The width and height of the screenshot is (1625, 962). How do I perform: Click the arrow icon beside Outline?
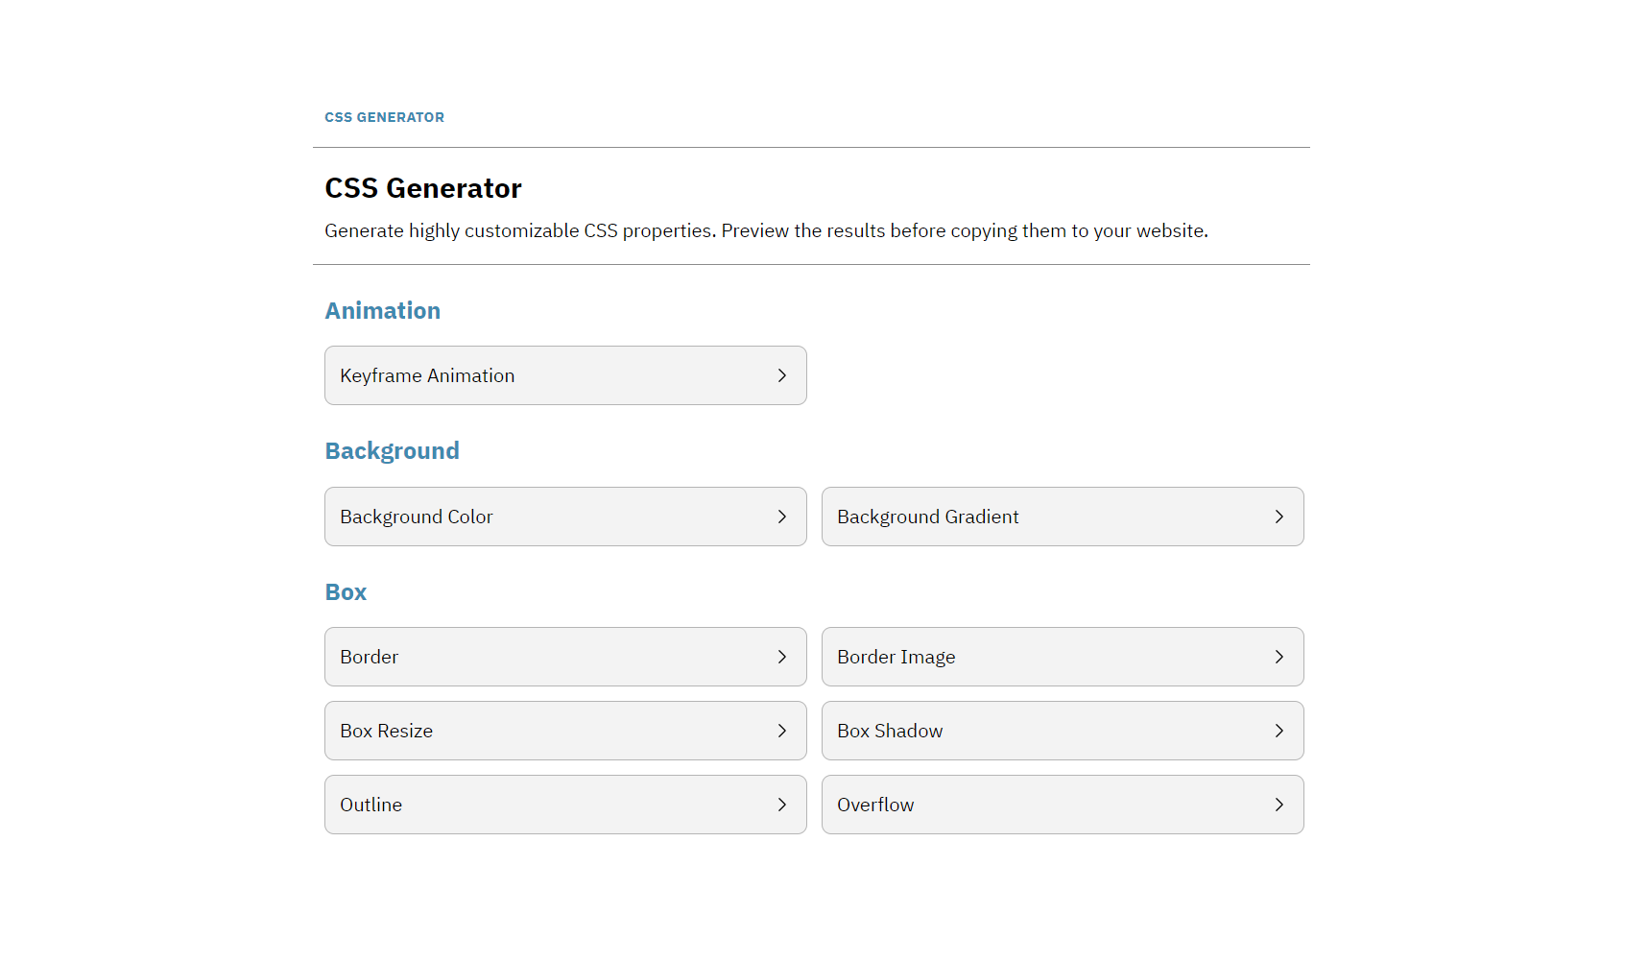tap(782, 805)
